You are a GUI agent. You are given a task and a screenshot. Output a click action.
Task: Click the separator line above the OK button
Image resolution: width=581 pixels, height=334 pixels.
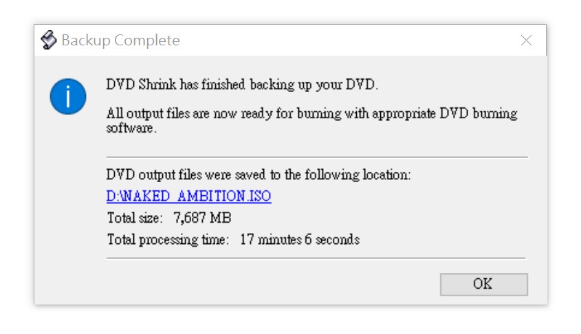click(x=316, y=258)
